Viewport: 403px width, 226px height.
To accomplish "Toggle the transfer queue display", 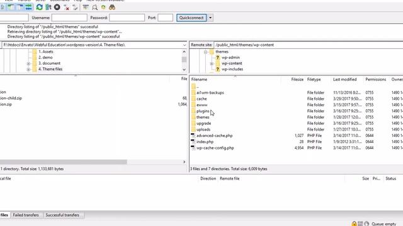I will [28, 7].
